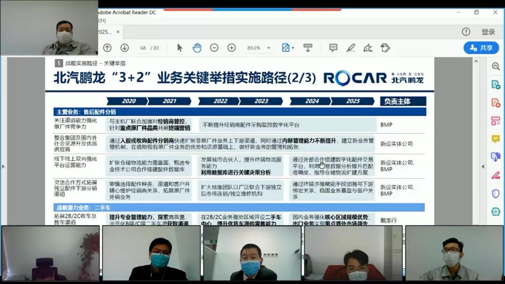The width and height of the screenshot is (505, 284).
Task: Choose the arrow selection tool
Action: coord(180,48)
